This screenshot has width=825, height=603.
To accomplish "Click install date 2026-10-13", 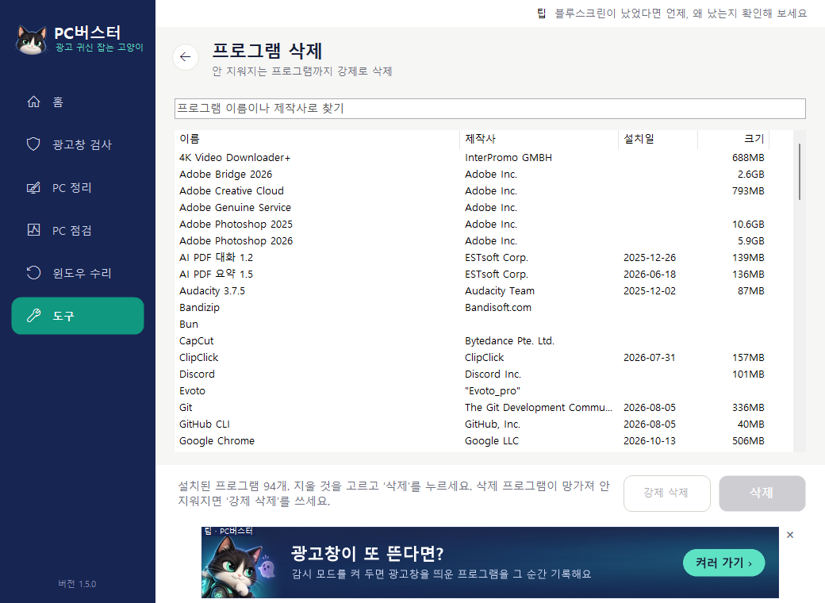I will tap(649, 441).
